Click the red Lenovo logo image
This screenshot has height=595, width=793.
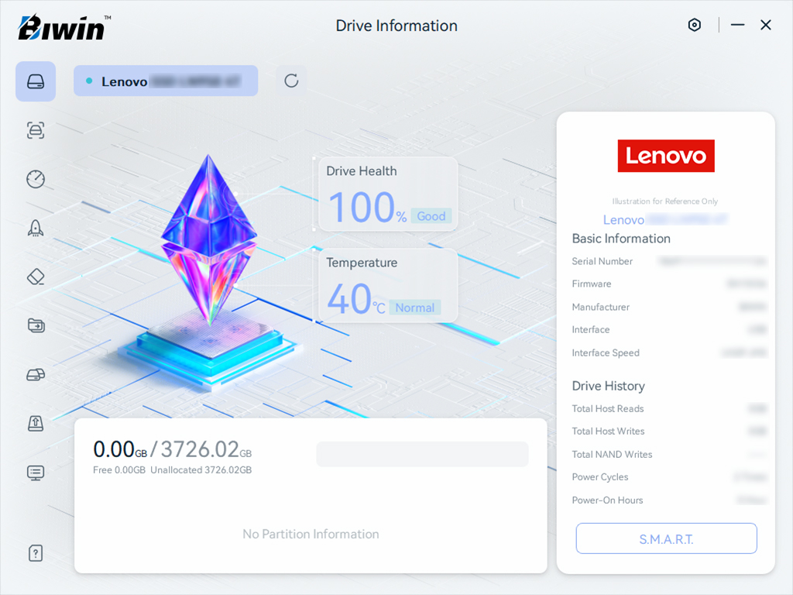click(x=666, y=156)
